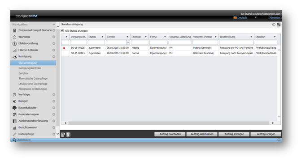Click the Elektroprüfung lightning icon
This screenshot has width=301, height=161.
point(14,43)
